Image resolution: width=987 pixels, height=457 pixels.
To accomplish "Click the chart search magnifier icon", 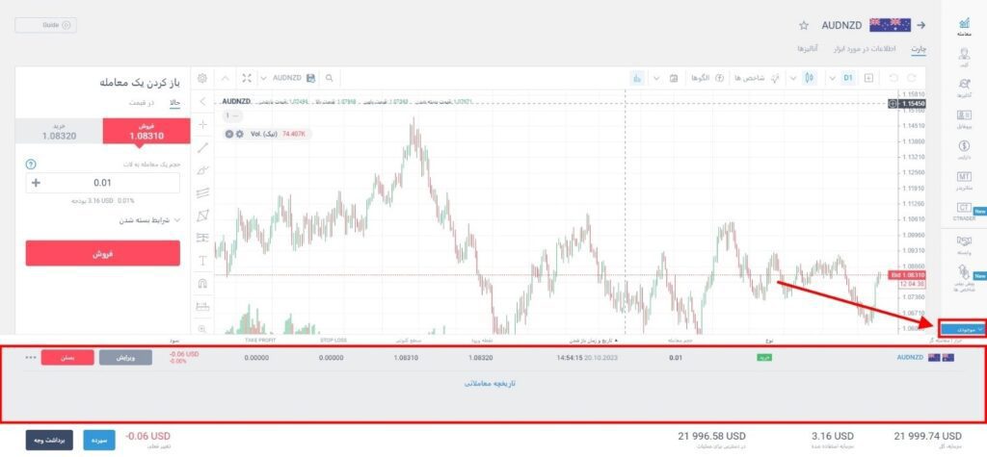I will [x=329, y=78].
